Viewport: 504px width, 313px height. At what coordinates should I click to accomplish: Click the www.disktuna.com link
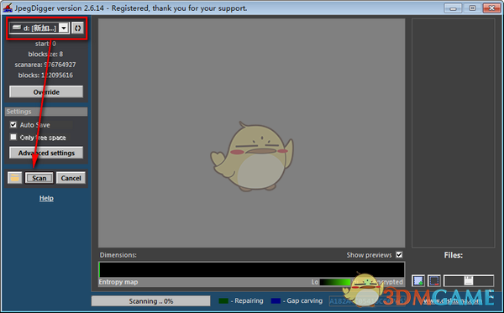pyautogui.click(x=453, y=300)
